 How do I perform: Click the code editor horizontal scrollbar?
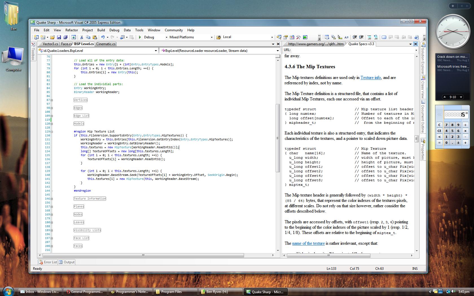click(x=143, y=255)
